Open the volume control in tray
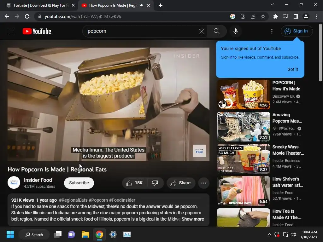This screenshot has height=242, width=323. pos(293,234)
